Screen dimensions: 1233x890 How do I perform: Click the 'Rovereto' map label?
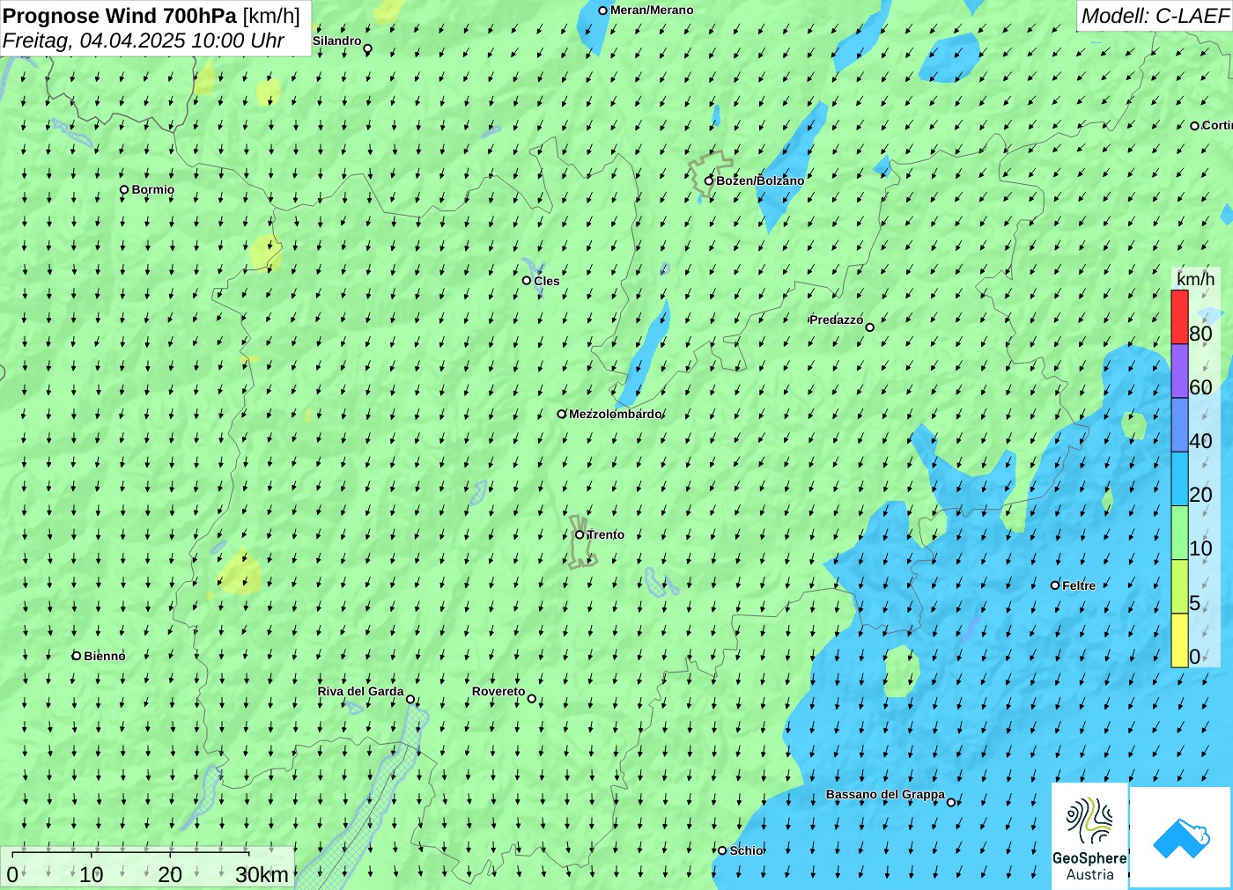coord(498,691)
